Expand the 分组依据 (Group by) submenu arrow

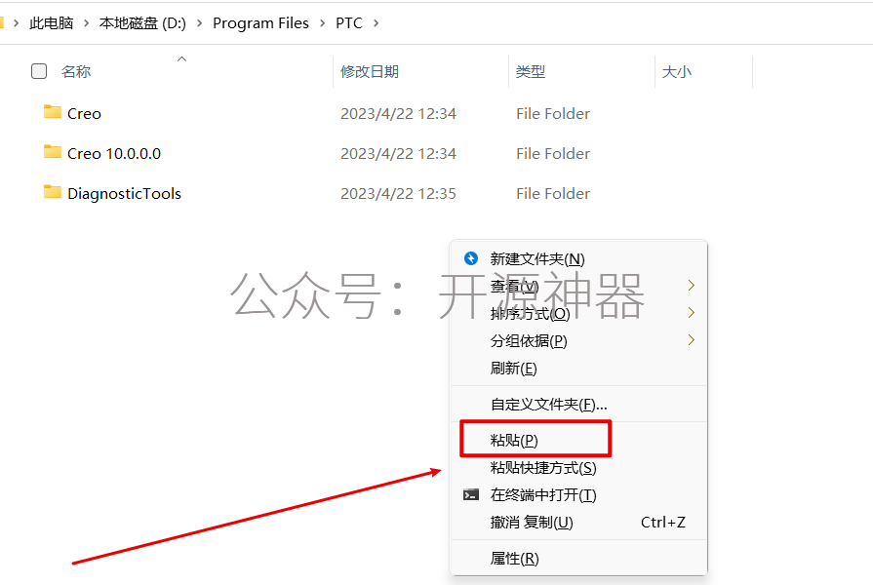691,340
